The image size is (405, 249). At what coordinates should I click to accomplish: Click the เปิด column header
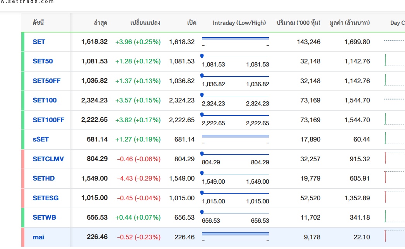[191, 23]
